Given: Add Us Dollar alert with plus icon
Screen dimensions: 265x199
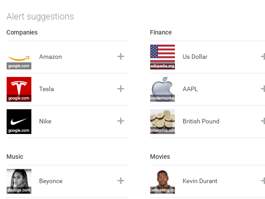Looking at the screenshot, I should click(x=263, y=57).
